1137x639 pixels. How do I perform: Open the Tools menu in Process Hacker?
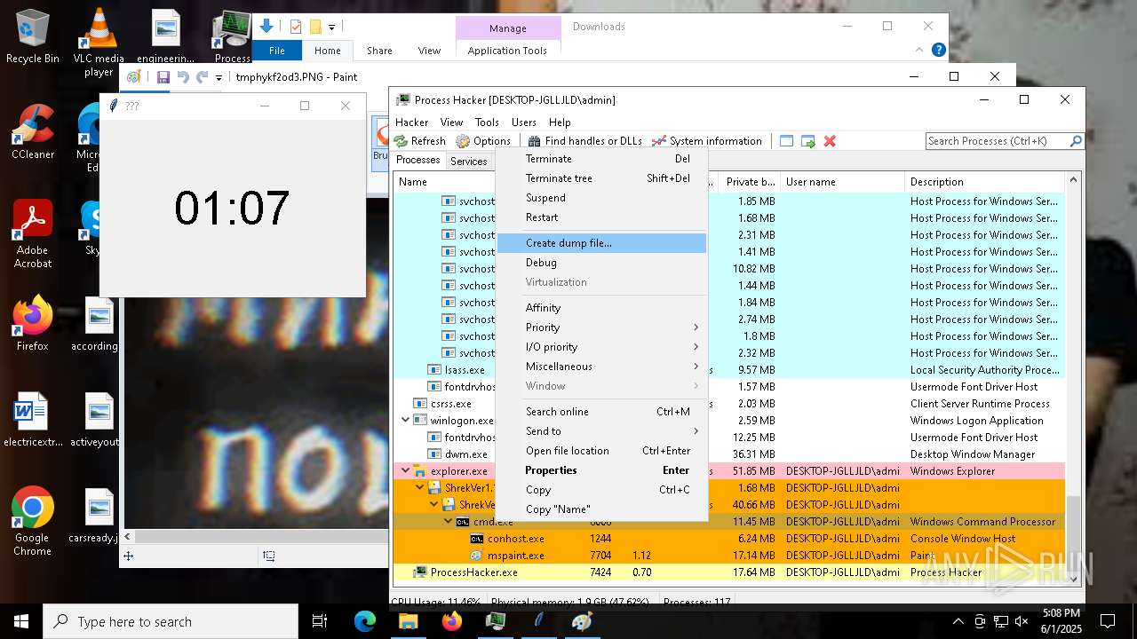pos(487,122)
